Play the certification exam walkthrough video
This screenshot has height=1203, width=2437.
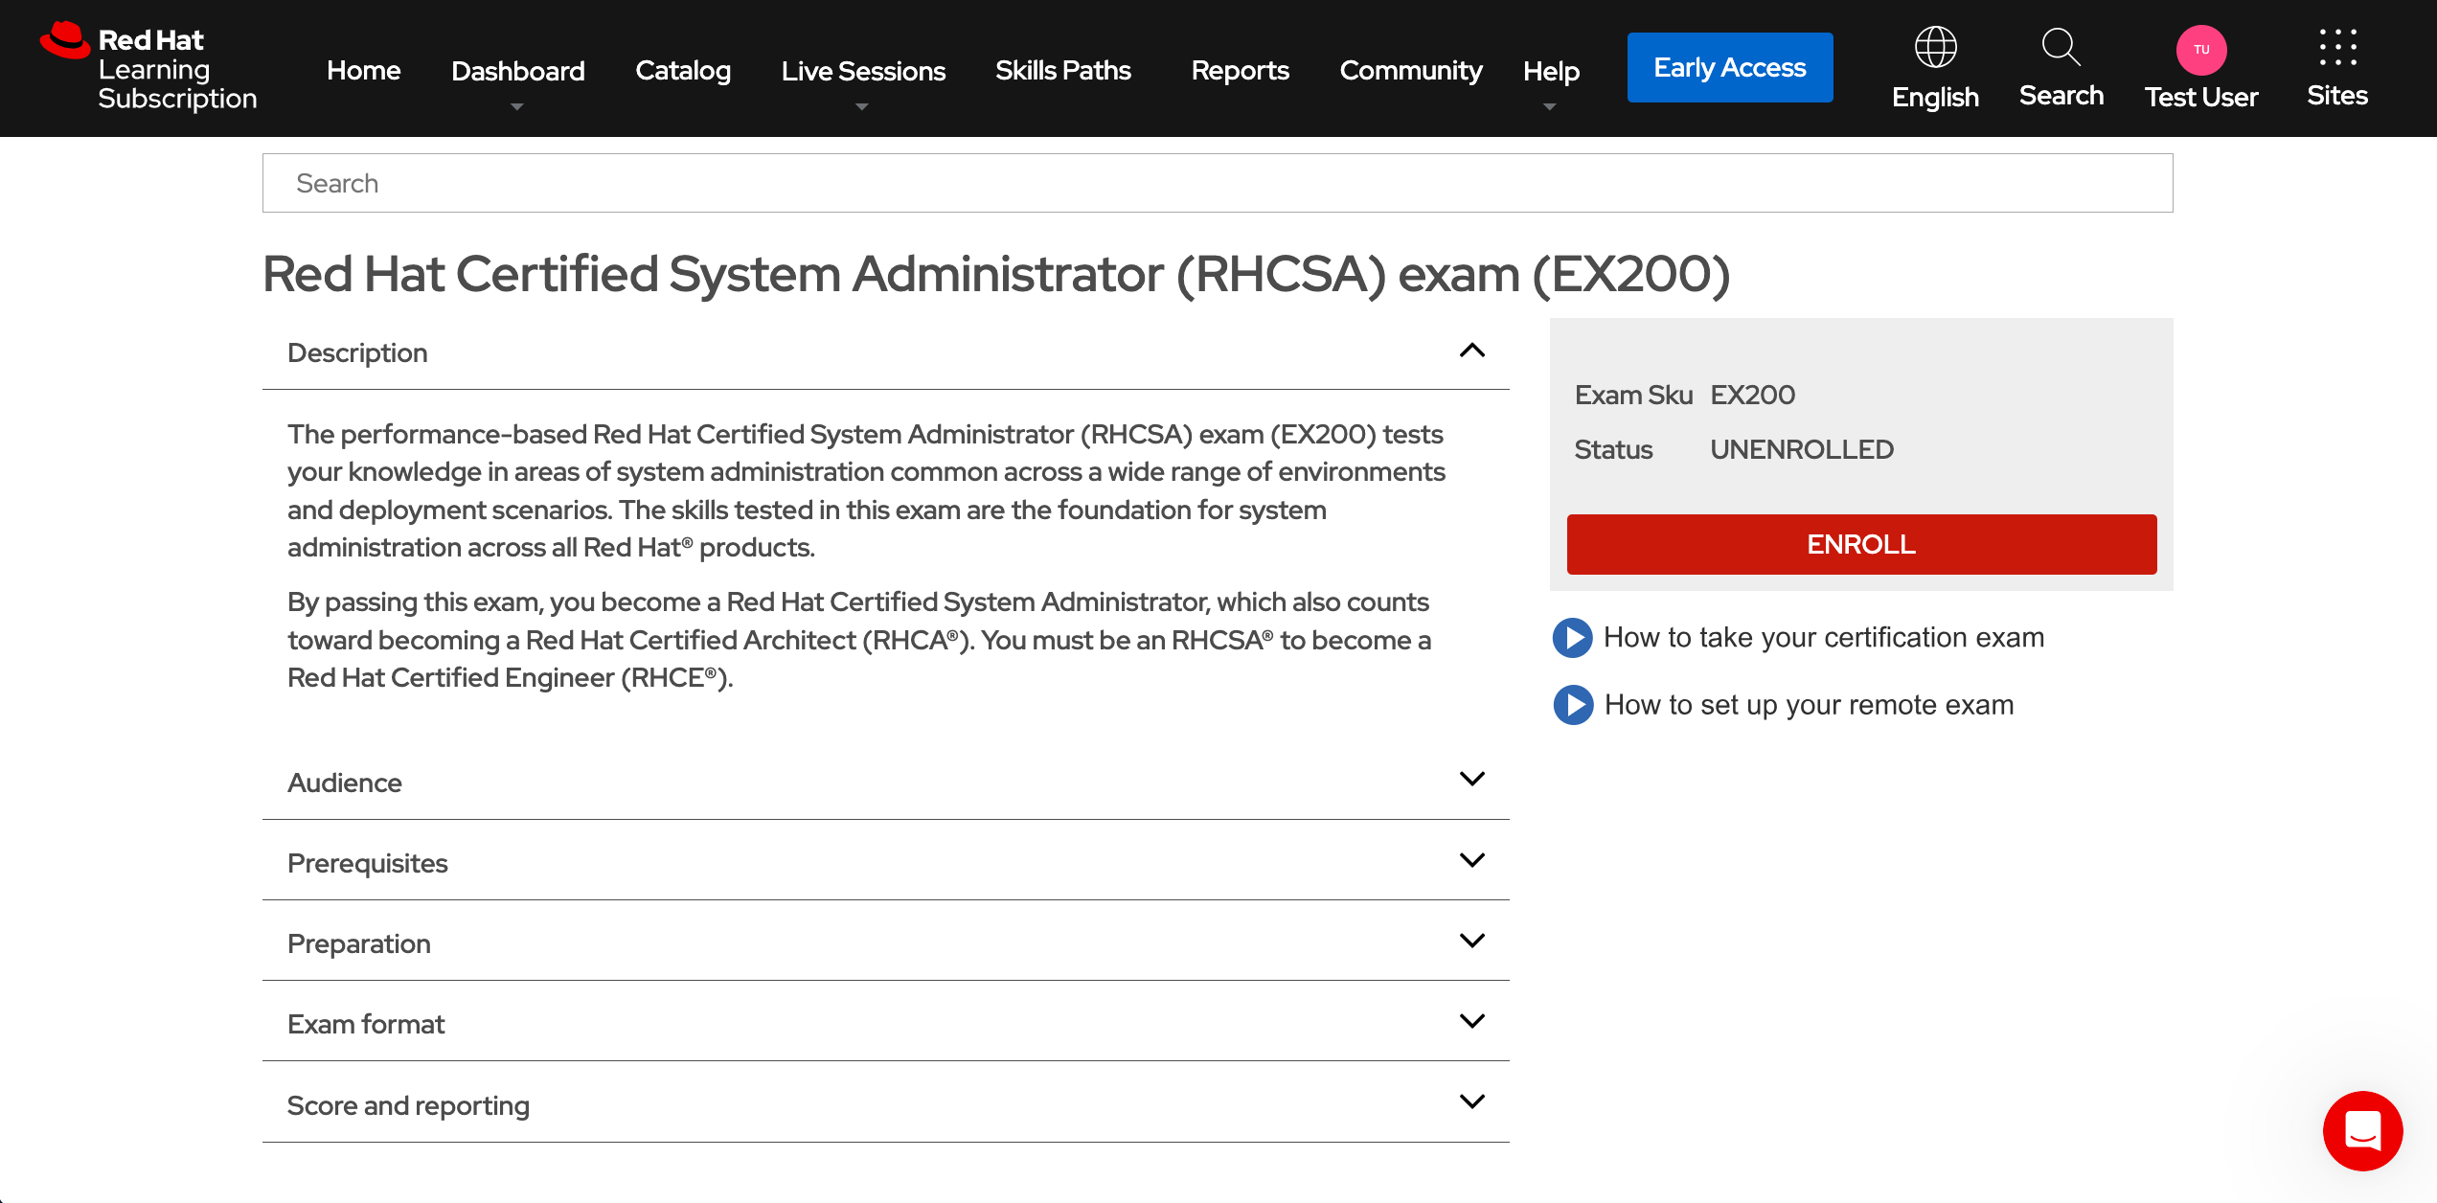click(x=1571, y=638)
